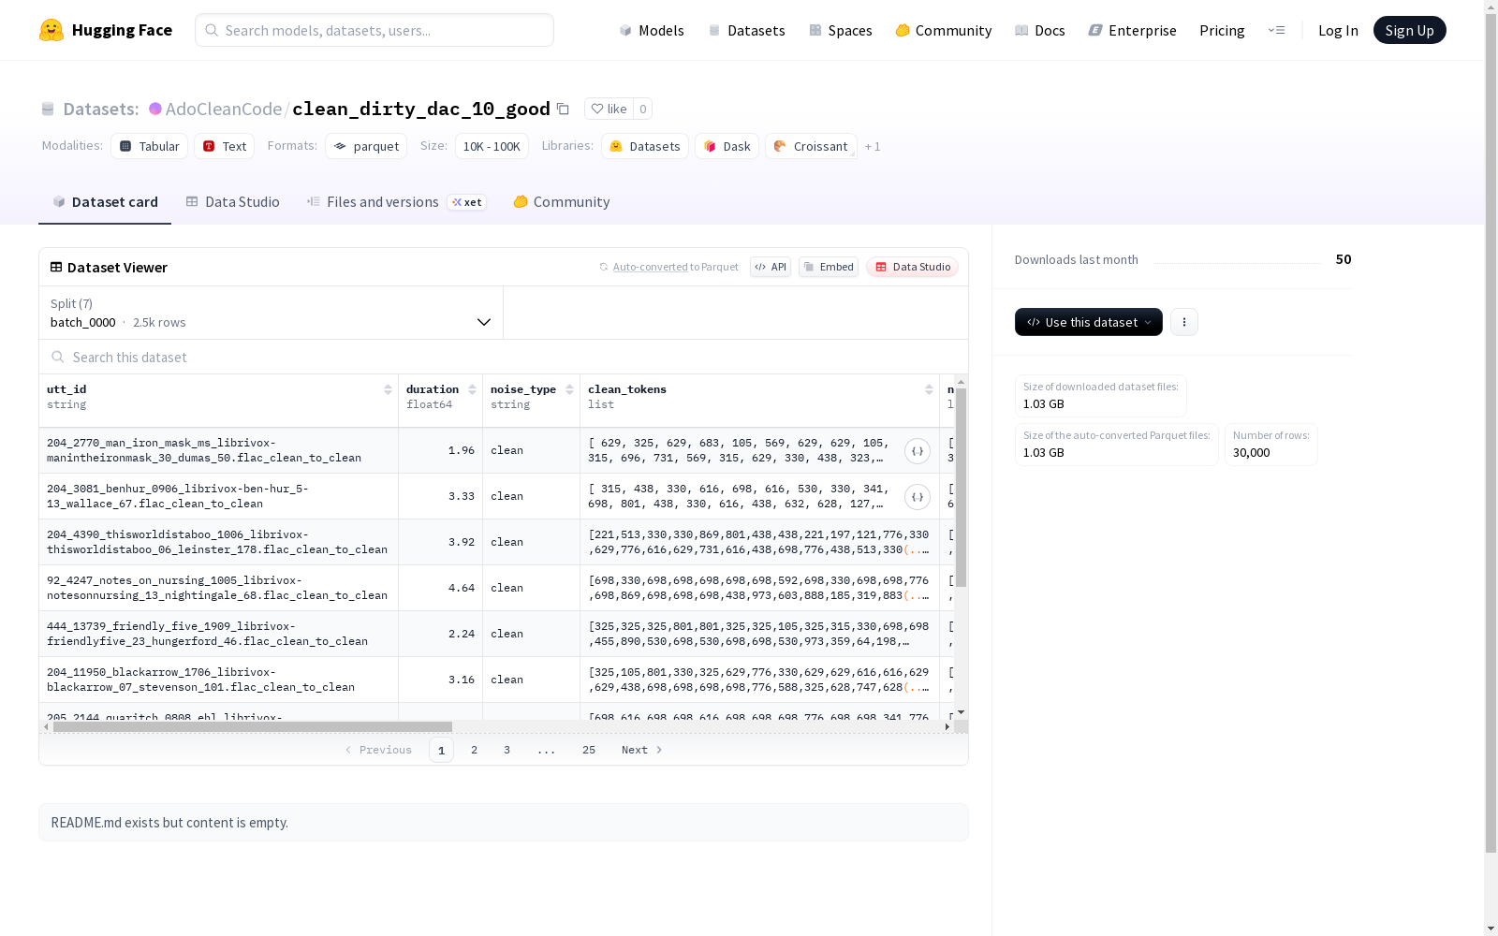Image resolution: width=1498 pixels, height=936 pixels.
Task: Sort by the utt_id column
Action: 388,389
